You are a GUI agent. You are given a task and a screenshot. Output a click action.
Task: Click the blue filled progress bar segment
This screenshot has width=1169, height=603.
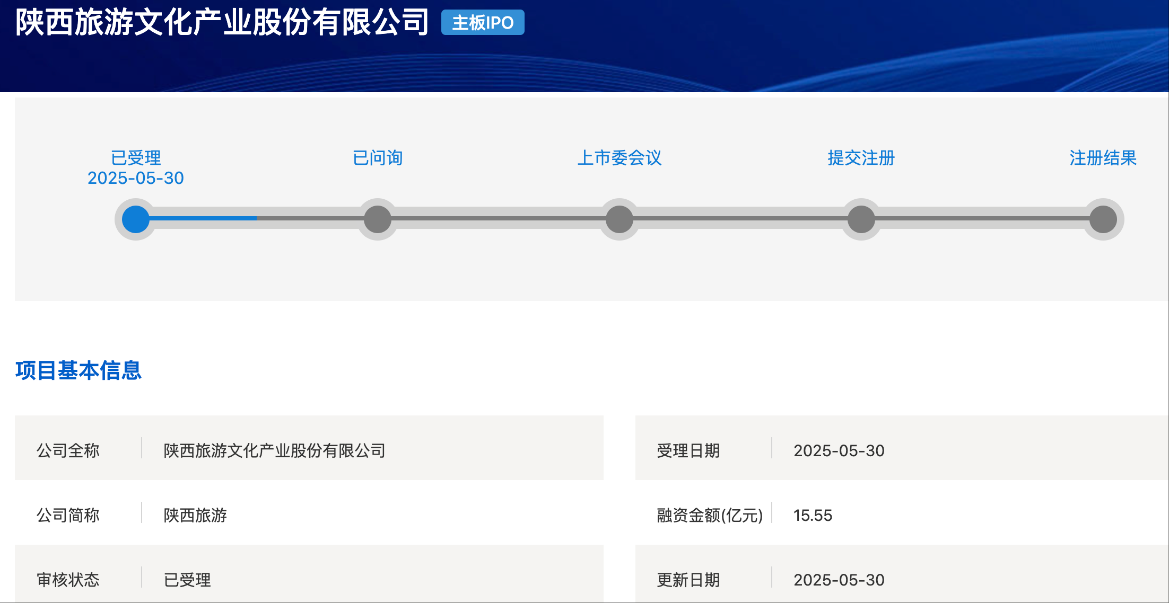pos(204,218)
